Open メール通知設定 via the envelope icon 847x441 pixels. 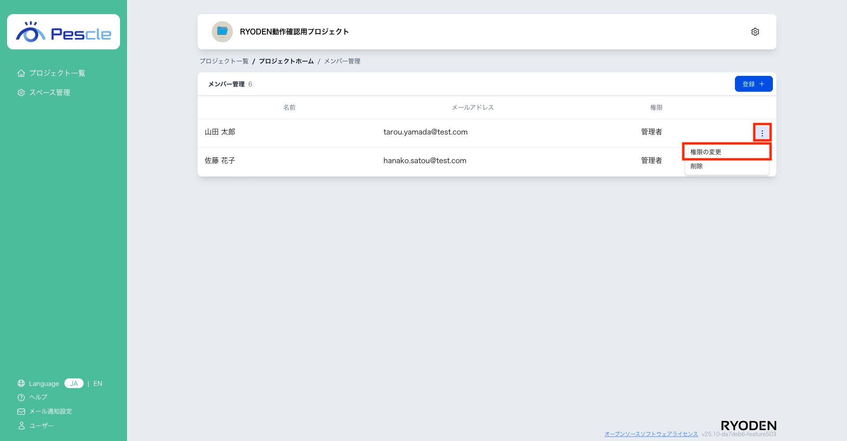click(x=21, y=411)
